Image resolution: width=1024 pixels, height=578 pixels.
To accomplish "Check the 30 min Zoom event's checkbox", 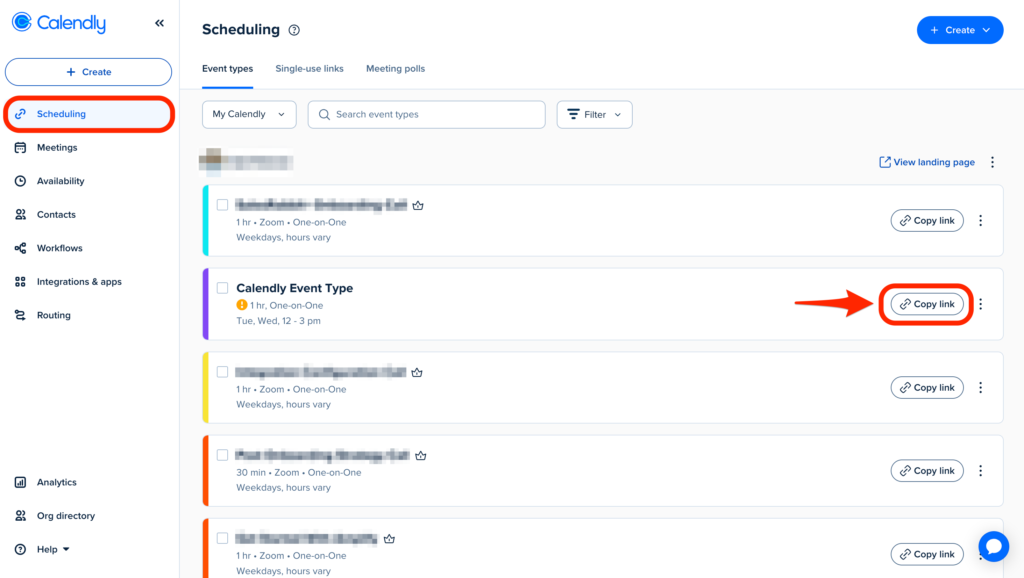I will [x=222, y=455].
